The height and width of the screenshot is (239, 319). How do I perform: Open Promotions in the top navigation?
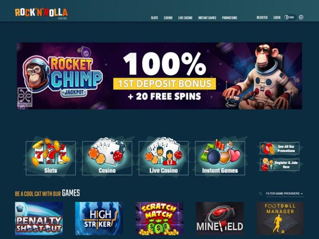(x=229, y=18)
